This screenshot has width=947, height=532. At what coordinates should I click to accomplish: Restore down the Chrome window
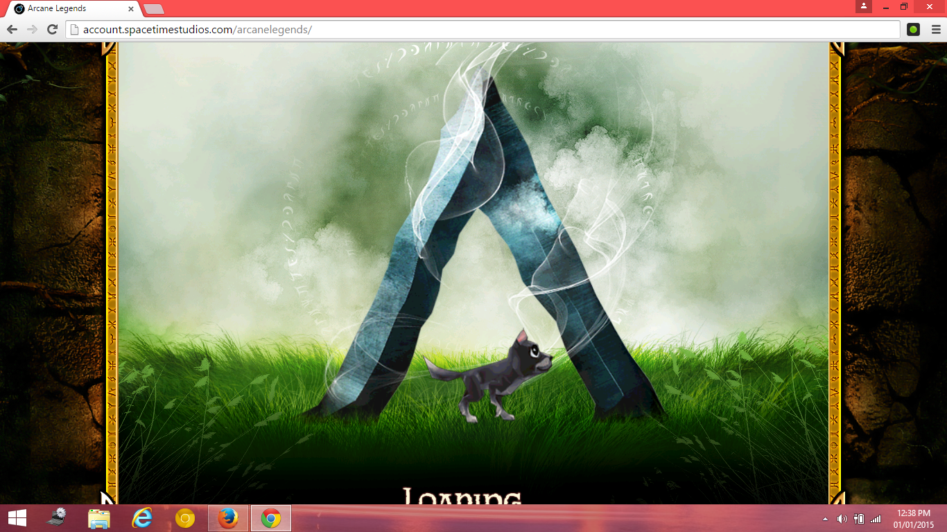(x=904, y=7)
